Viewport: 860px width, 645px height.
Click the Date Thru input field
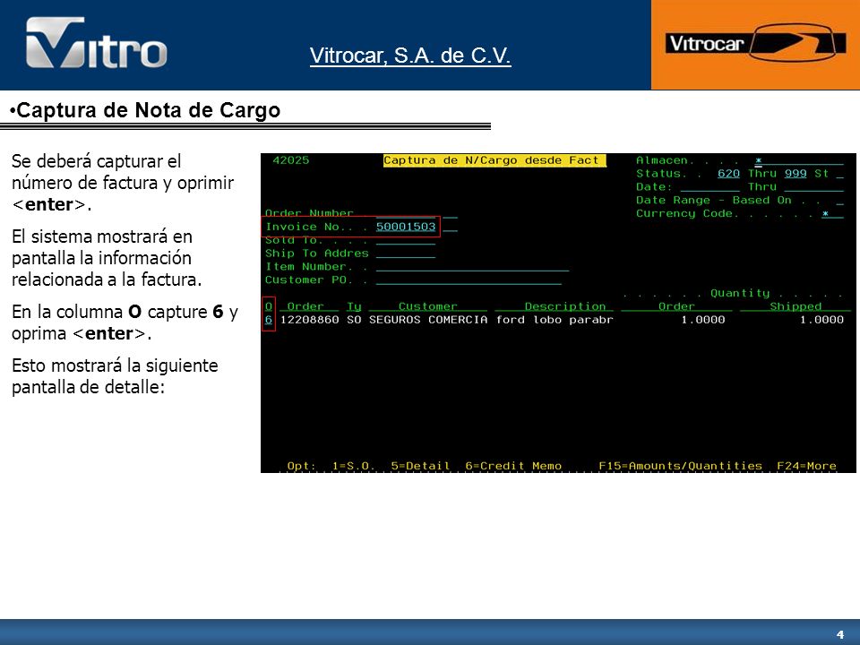(814, 187)
